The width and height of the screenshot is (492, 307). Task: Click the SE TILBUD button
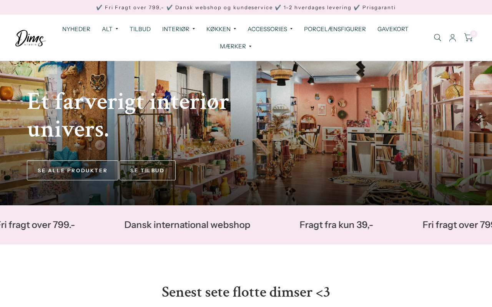[148, 170]
